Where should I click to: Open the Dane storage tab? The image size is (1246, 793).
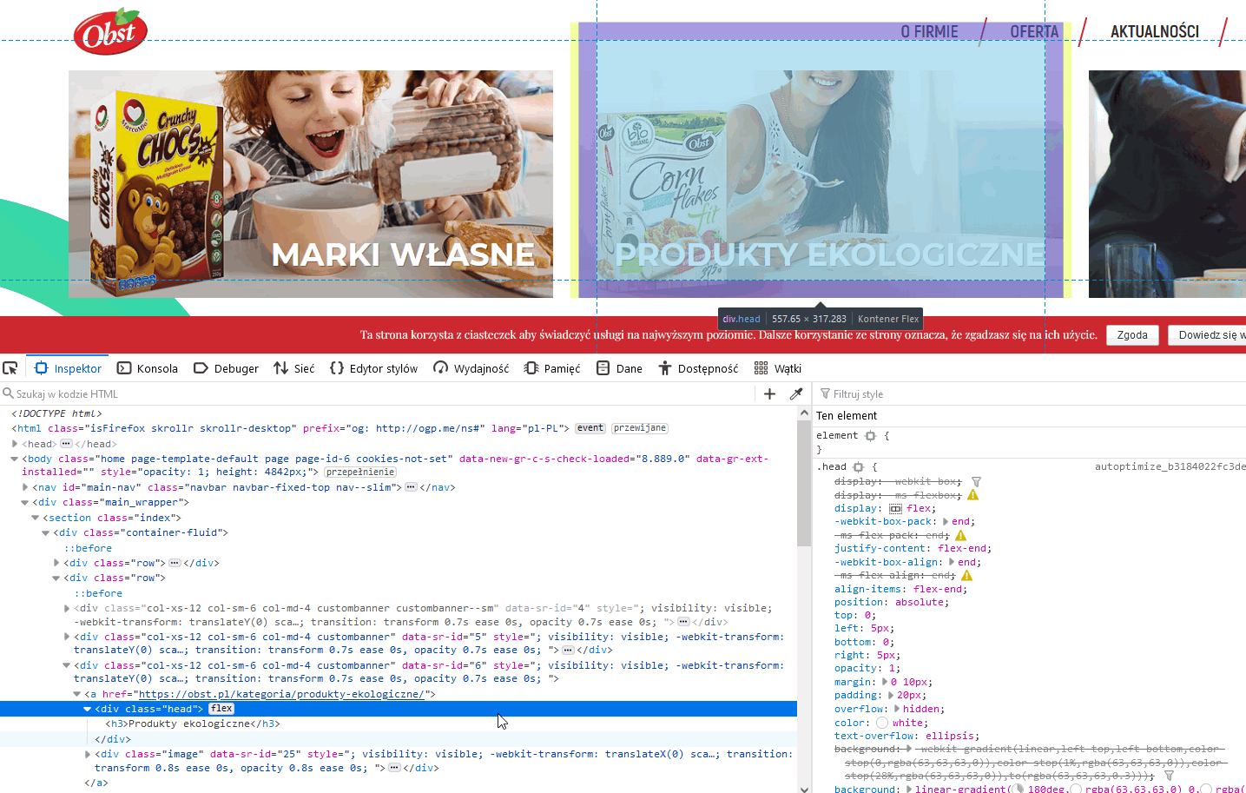click(619, 368)
